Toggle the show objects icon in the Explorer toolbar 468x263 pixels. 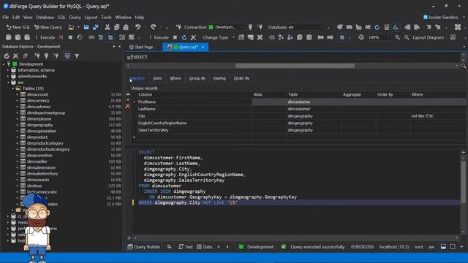tap(67, 56)
